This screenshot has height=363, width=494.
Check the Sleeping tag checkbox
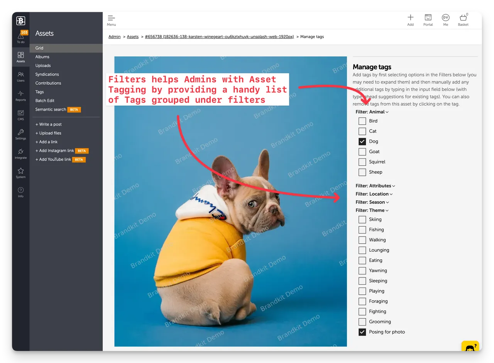[362, 281]
